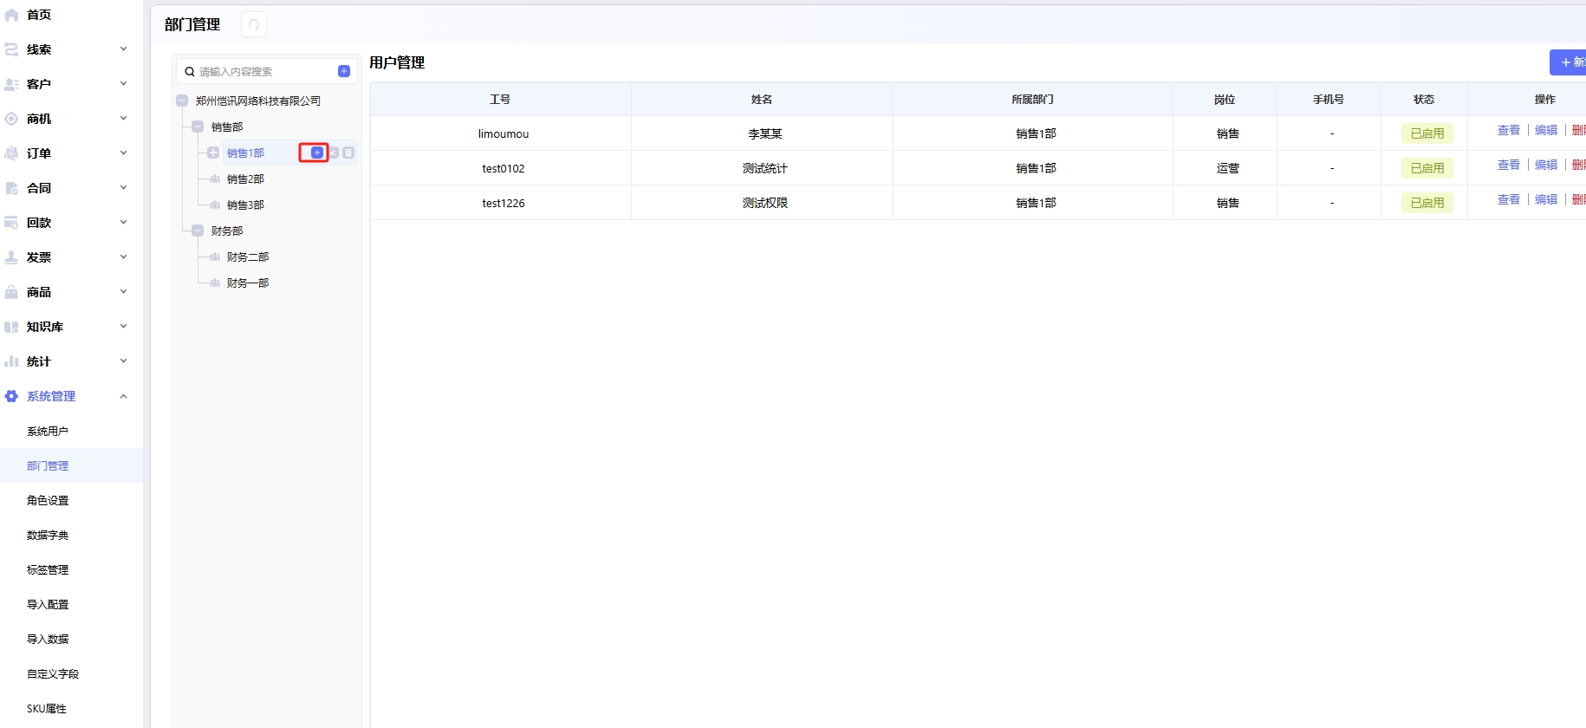Screen dimensions: 1586x728
Task: Collapse the 郑州恺讯网络科技有限公司 root node
Action: click(x=182, y=101)
